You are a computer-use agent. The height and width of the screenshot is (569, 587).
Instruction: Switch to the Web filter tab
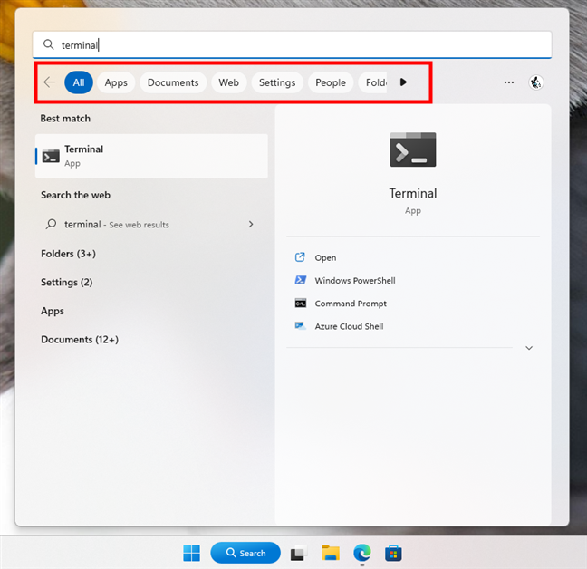click(229, 82)
